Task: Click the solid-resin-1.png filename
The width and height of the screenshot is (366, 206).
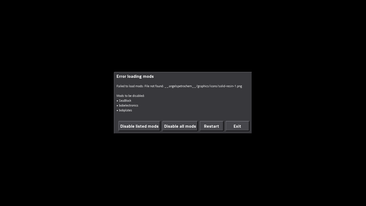Action: pos(230,86)
